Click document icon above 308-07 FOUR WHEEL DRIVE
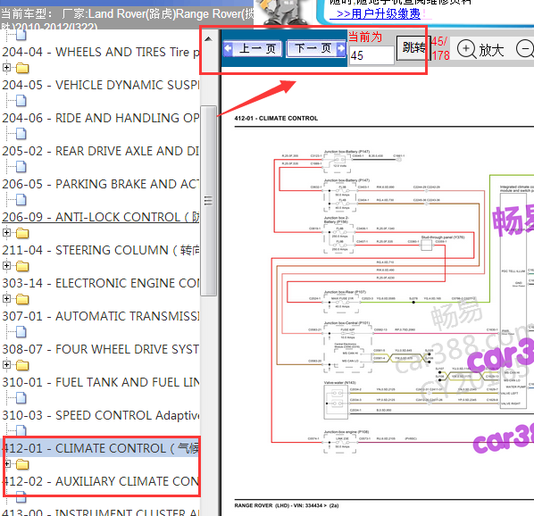 tap(21, 332)
